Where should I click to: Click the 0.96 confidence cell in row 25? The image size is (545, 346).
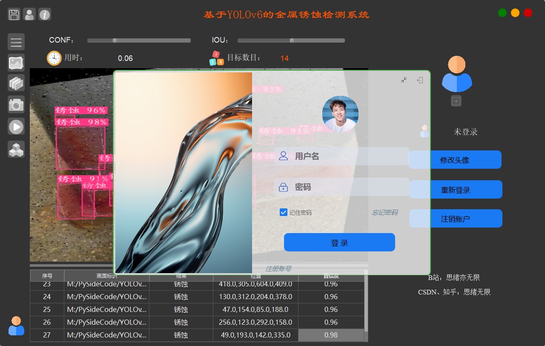click(x=331, y=309)
